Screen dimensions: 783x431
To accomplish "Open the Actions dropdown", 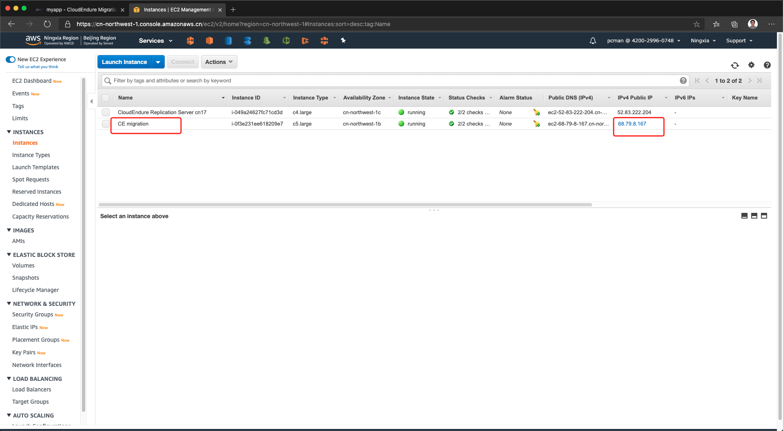I will coord(219,62).
